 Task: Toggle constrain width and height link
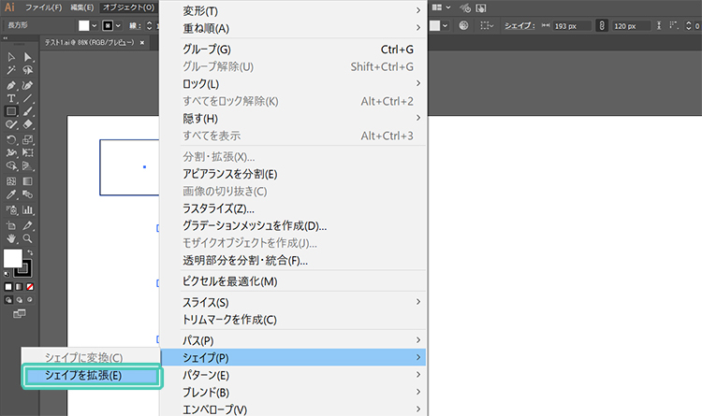[x=602, y=26]
